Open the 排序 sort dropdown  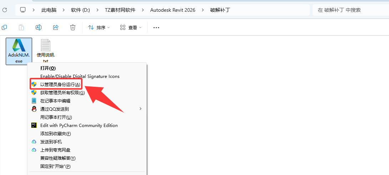click(99, 28)
